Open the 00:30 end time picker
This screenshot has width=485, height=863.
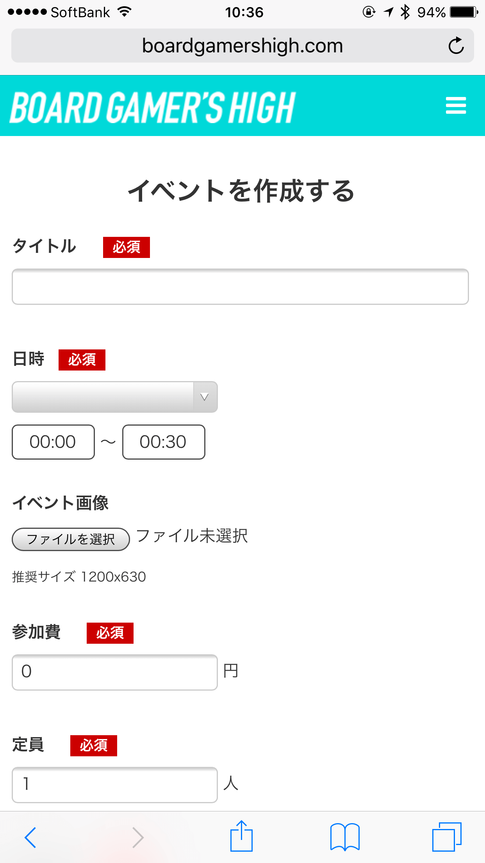164,442
